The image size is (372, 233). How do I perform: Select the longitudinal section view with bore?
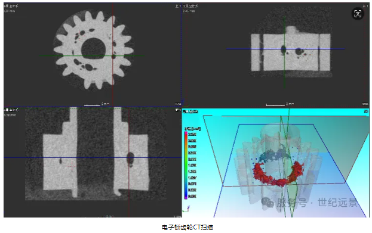click(93, 163)
